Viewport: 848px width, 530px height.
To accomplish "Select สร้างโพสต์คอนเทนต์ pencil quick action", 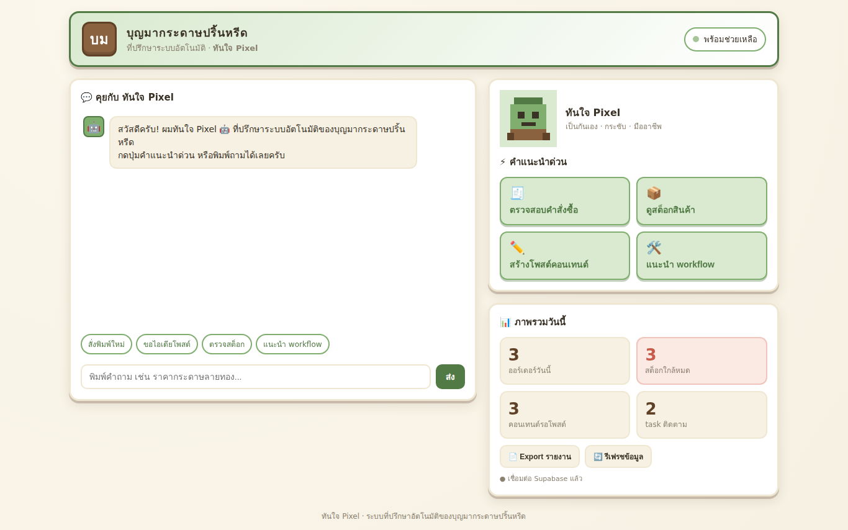I will tap(565, 256).
